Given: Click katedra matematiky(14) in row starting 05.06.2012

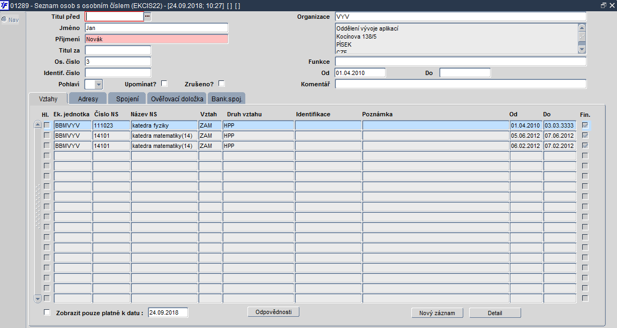Looking at the screenshot, I should pyautogui.click(x=164, y=136).
